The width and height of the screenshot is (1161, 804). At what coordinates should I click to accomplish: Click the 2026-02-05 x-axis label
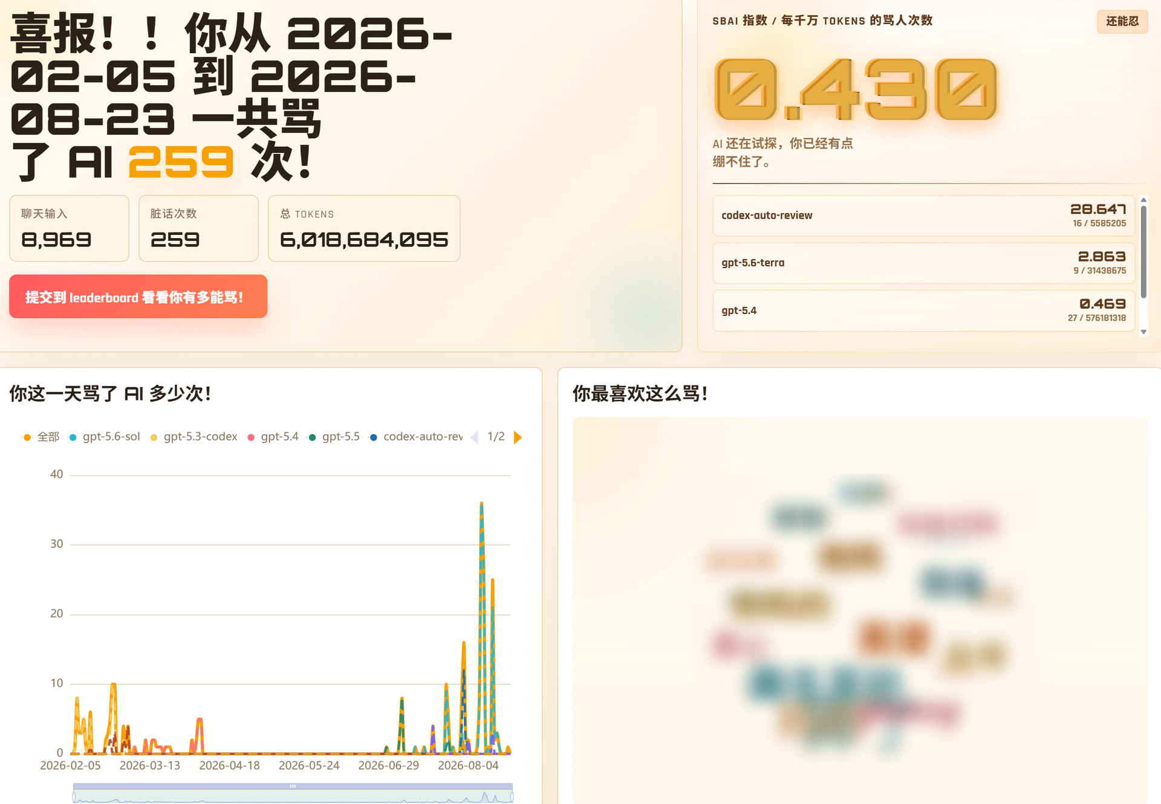point(70,765)
